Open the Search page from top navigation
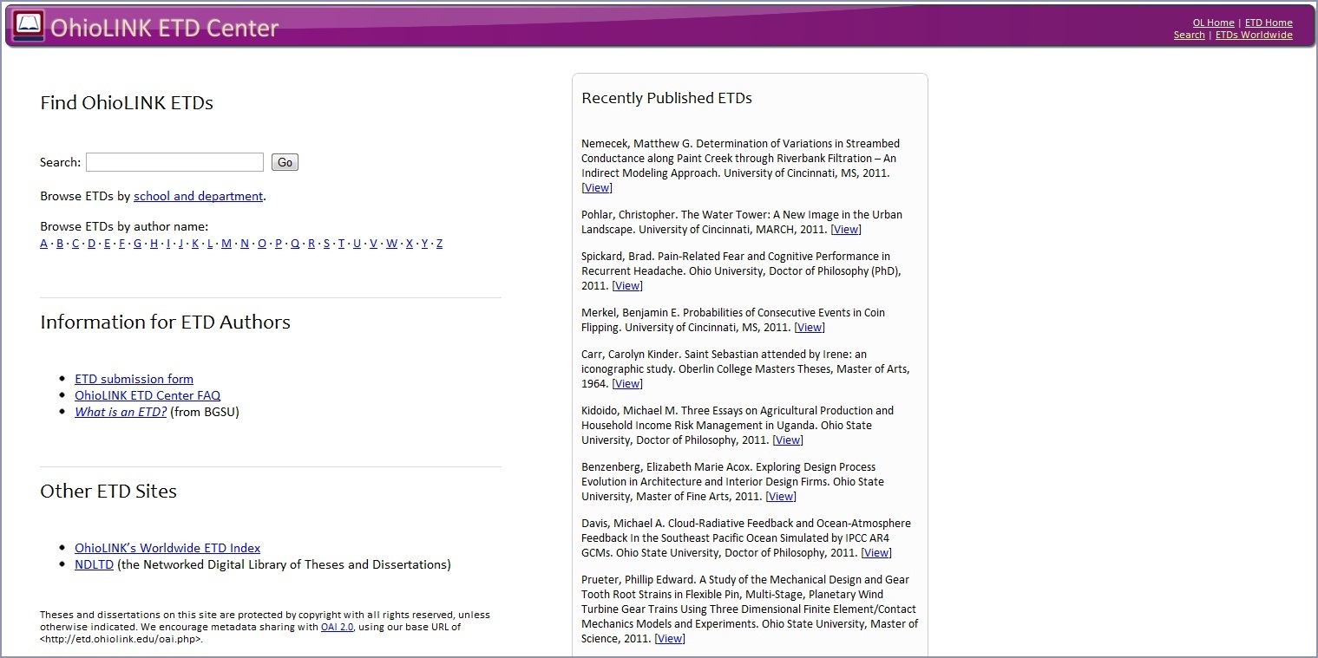 [1189, 35]
